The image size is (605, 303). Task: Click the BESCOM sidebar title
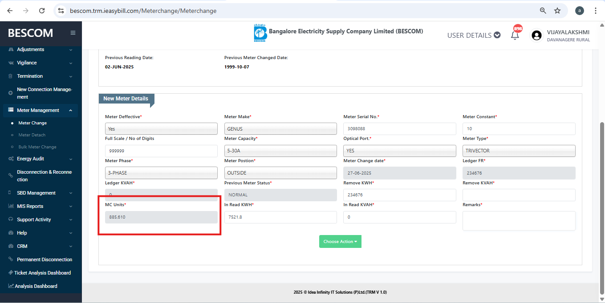click(x=30, y=33)
